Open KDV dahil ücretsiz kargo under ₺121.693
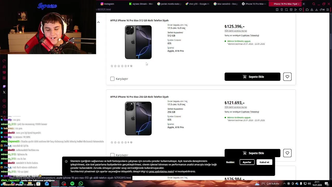The image size is (332, 187). point(236,107)
